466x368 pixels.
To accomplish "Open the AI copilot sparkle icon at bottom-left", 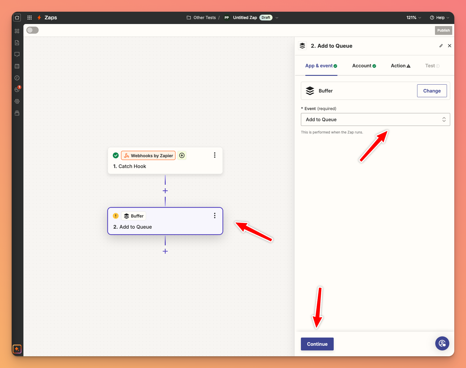I will coord(17,349).
